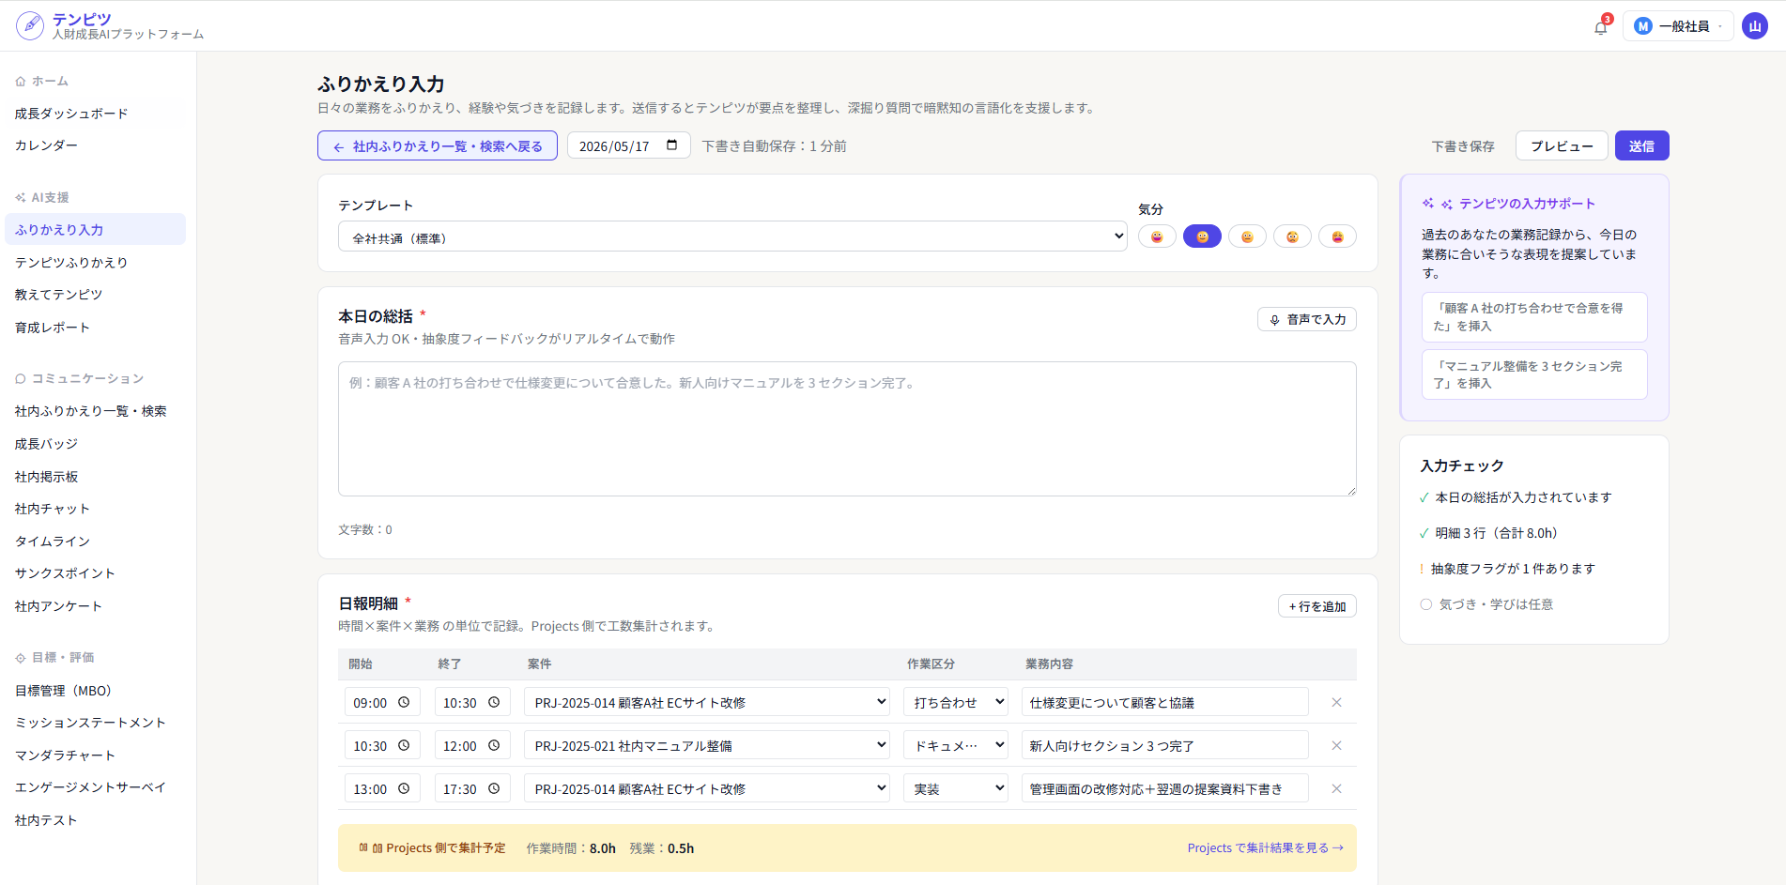
Task: Edit 業務内容 field 新人向けセクション３つ完了
Action: [1164, 745]
